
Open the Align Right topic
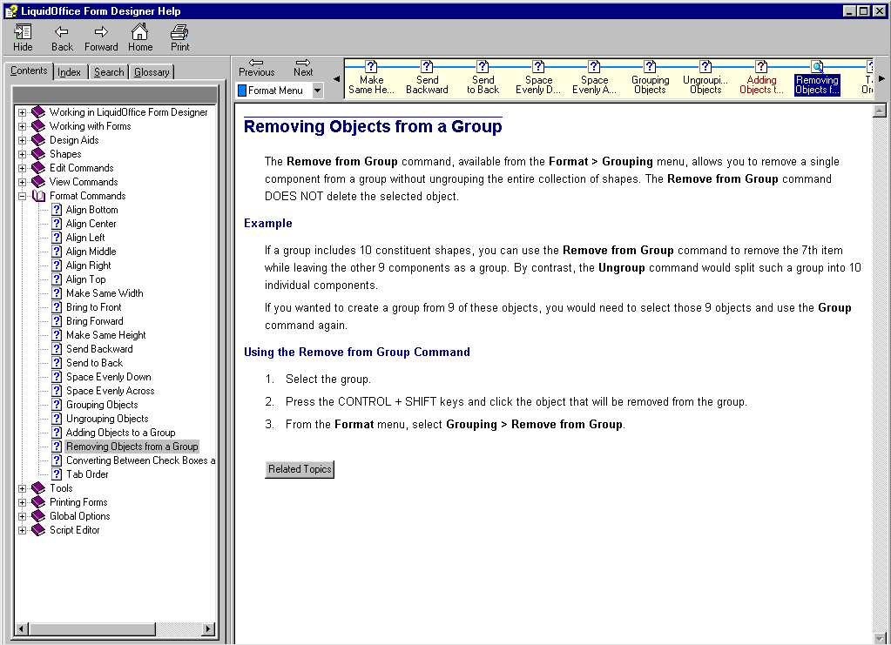tap(88, 265)
